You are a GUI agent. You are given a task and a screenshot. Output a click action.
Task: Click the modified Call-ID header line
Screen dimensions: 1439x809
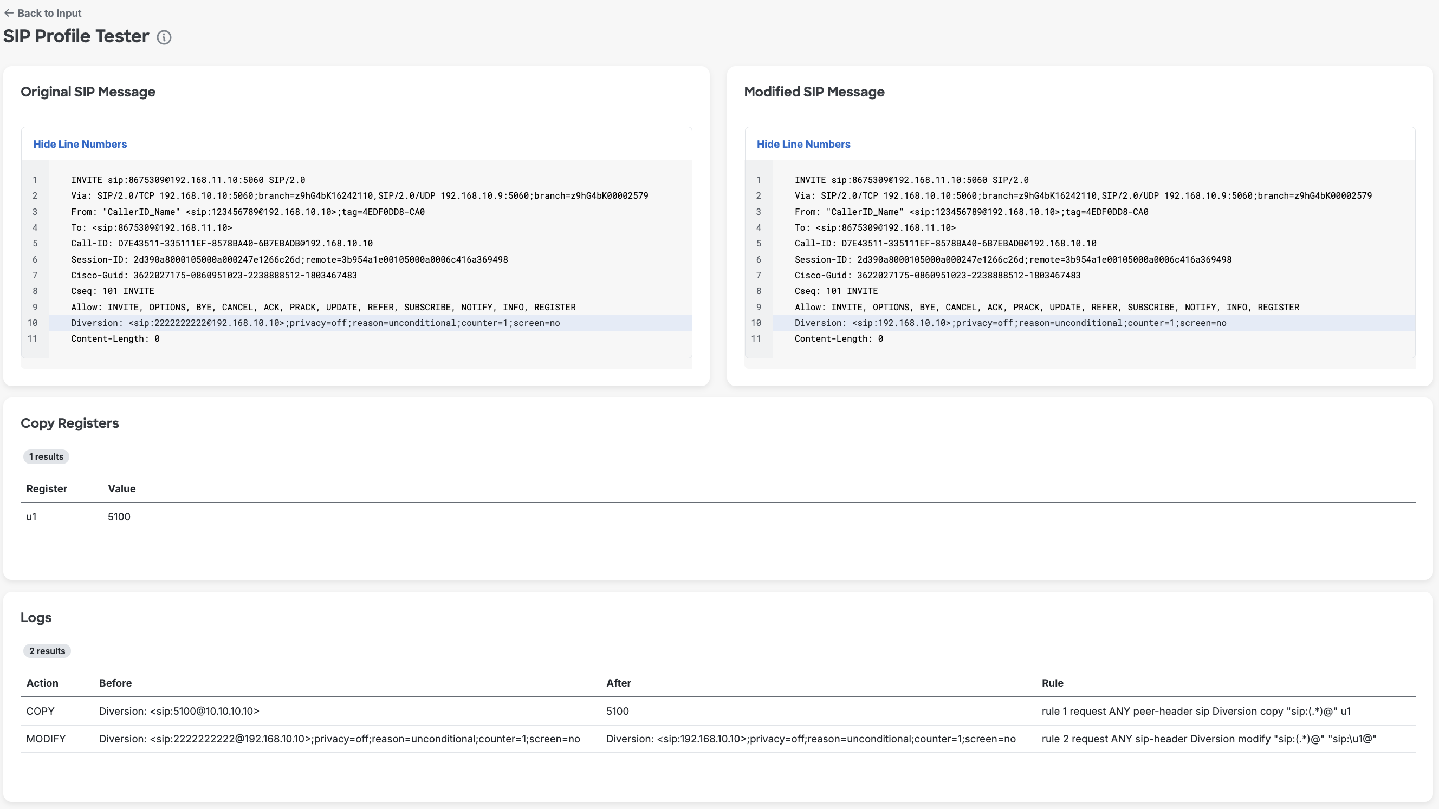click(945, 243)
